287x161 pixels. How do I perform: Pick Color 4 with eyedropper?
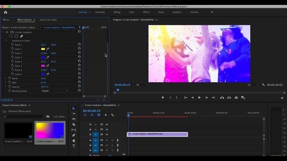48,74
